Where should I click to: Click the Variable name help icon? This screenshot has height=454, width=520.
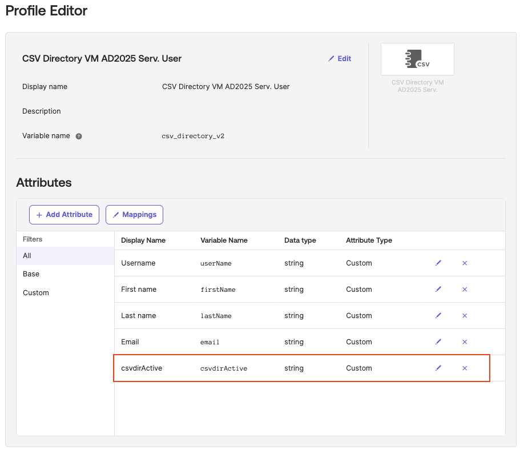pyautogui.click(x=79, y=136)
